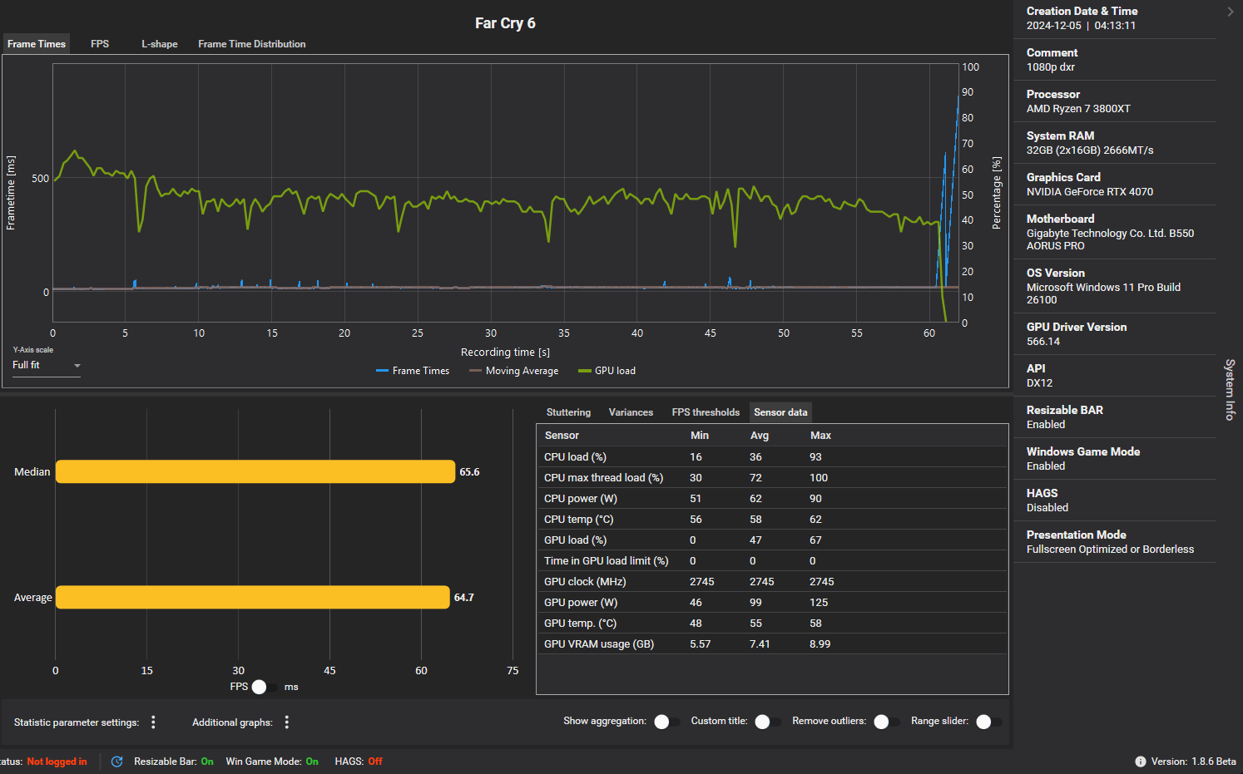Switch to the Stuttering tab
Viewport: 1243px width, 774px height.
[568, 412]
